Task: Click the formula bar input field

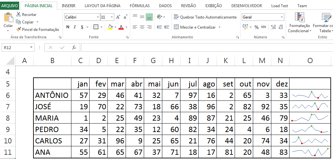Action: point(207,47)
